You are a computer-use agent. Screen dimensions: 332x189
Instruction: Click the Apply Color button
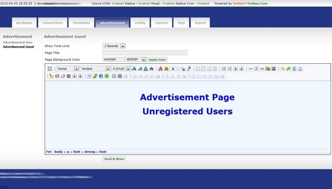[x=157, y=60]
